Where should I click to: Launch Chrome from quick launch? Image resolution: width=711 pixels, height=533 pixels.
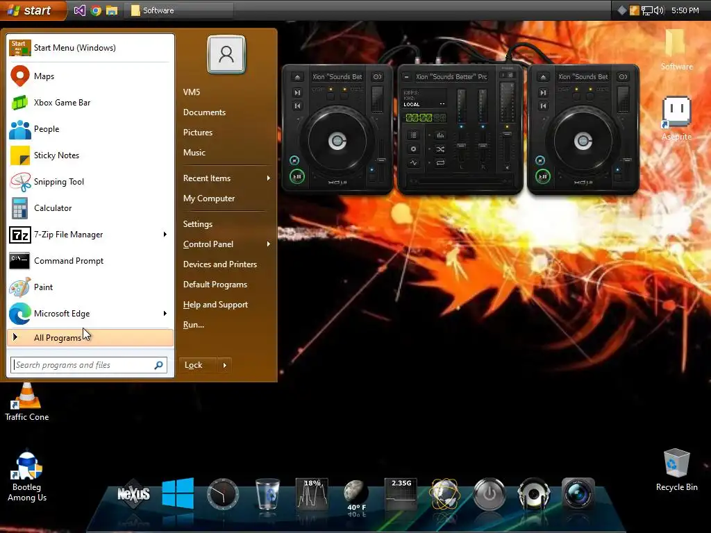coord(96,10)
